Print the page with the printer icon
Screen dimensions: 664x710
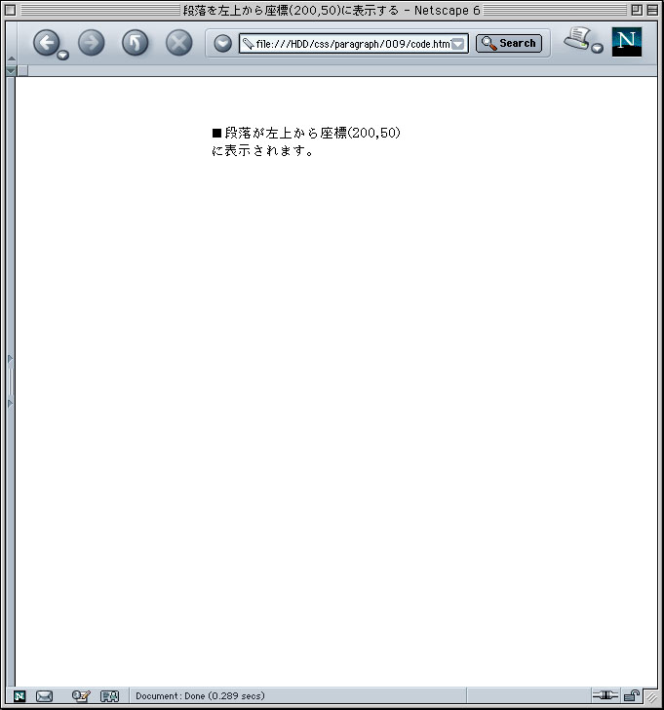577,38
